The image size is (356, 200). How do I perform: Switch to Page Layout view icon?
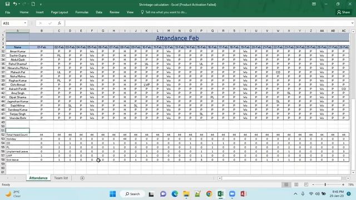296,184
